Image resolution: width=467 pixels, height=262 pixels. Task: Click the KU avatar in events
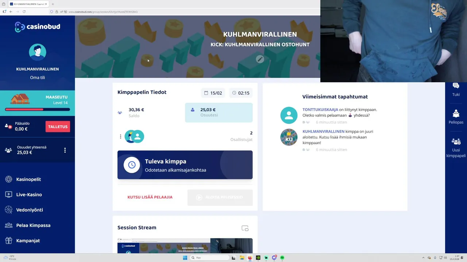tap(289, 137)
